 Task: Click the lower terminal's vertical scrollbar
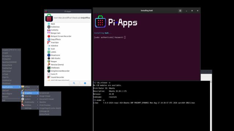point(211,106)
